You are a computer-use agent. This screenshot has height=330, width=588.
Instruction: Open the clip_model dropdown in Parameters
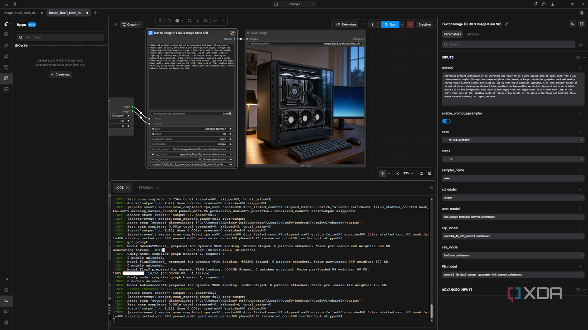(x=513, y=236)
